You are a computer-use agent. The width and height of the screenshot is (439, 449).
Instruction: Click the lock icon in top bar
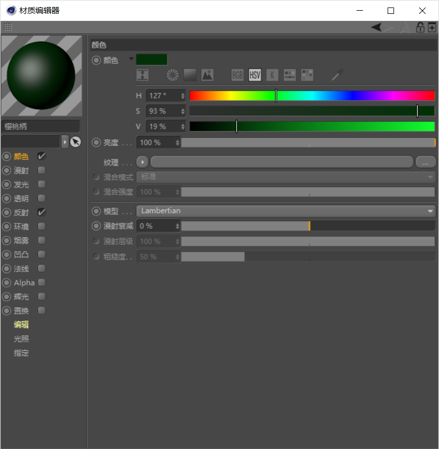[420, 27]
